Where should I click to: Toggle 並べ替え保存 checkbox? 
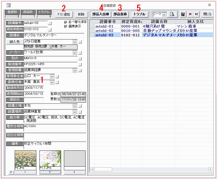66,22
